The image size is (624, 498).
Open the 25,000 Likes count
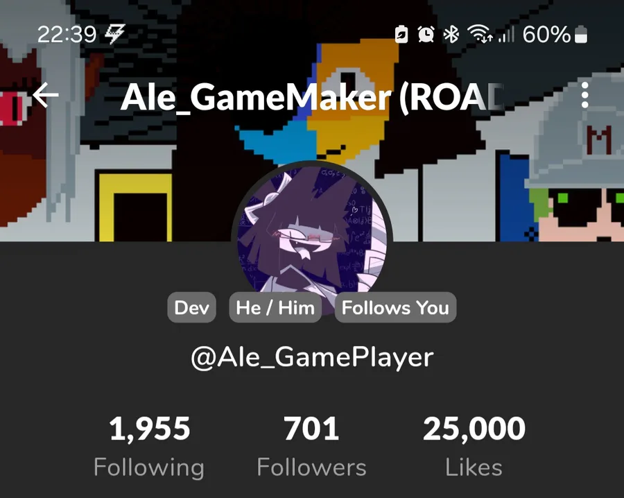click(x=474, y=446)
